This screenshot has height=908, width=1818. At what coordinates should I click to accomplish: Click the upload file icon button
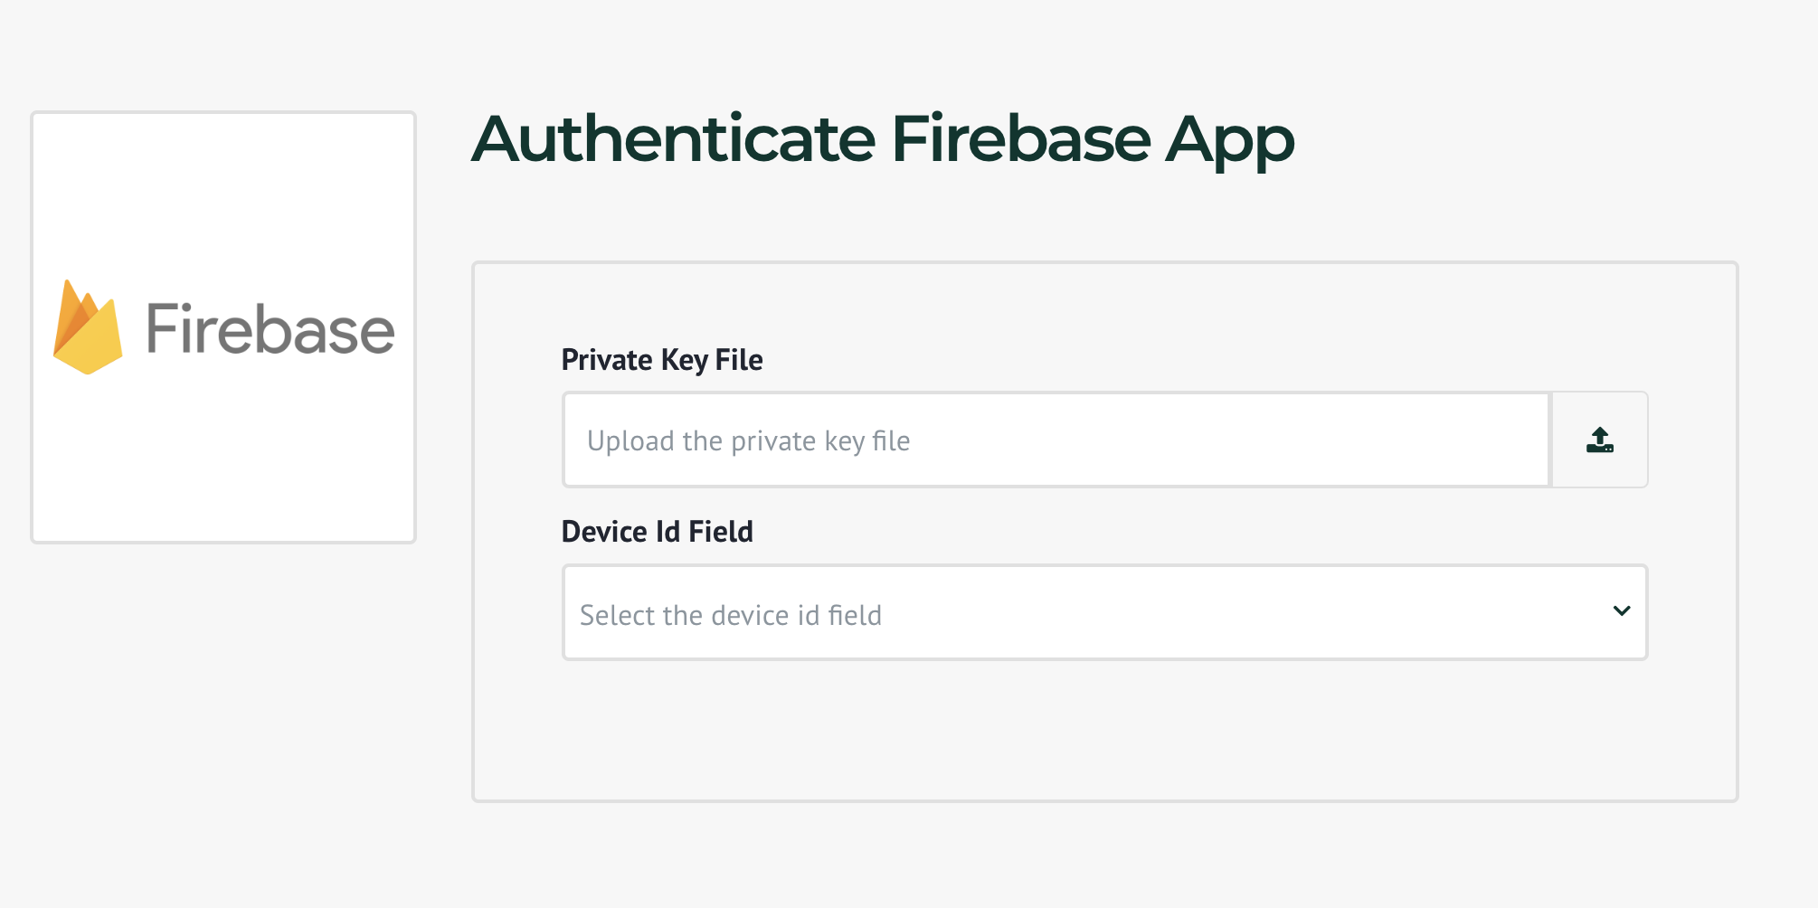pos(1599,440)
